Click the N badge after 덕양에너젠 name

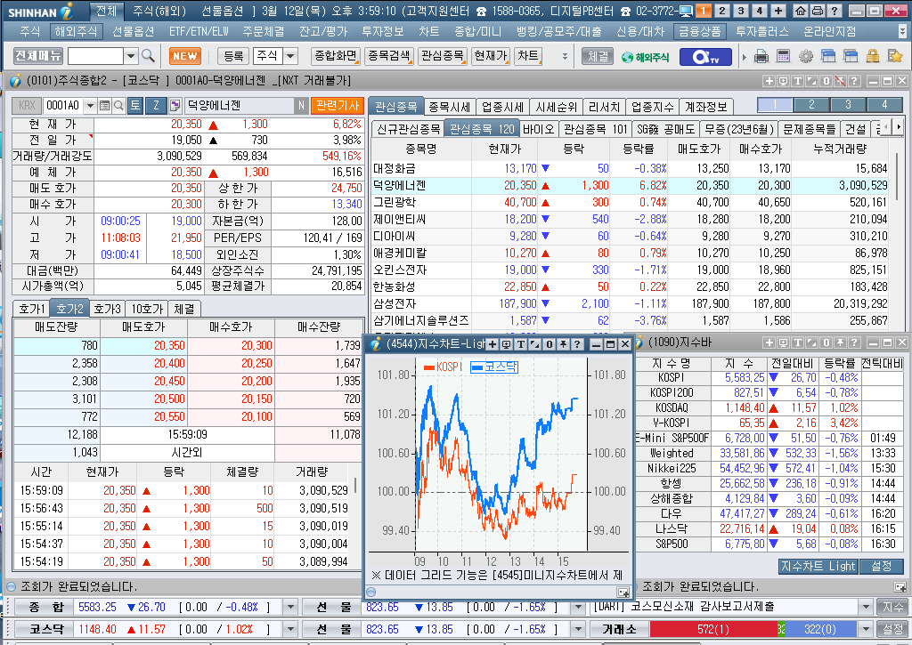point(301,105)
